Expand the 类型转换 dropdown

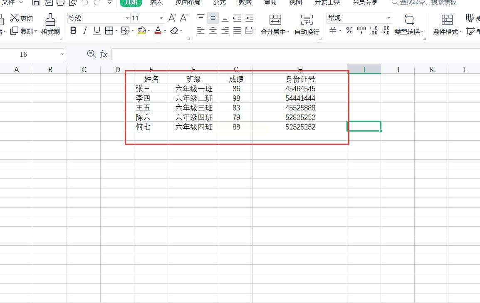point(422,32)
